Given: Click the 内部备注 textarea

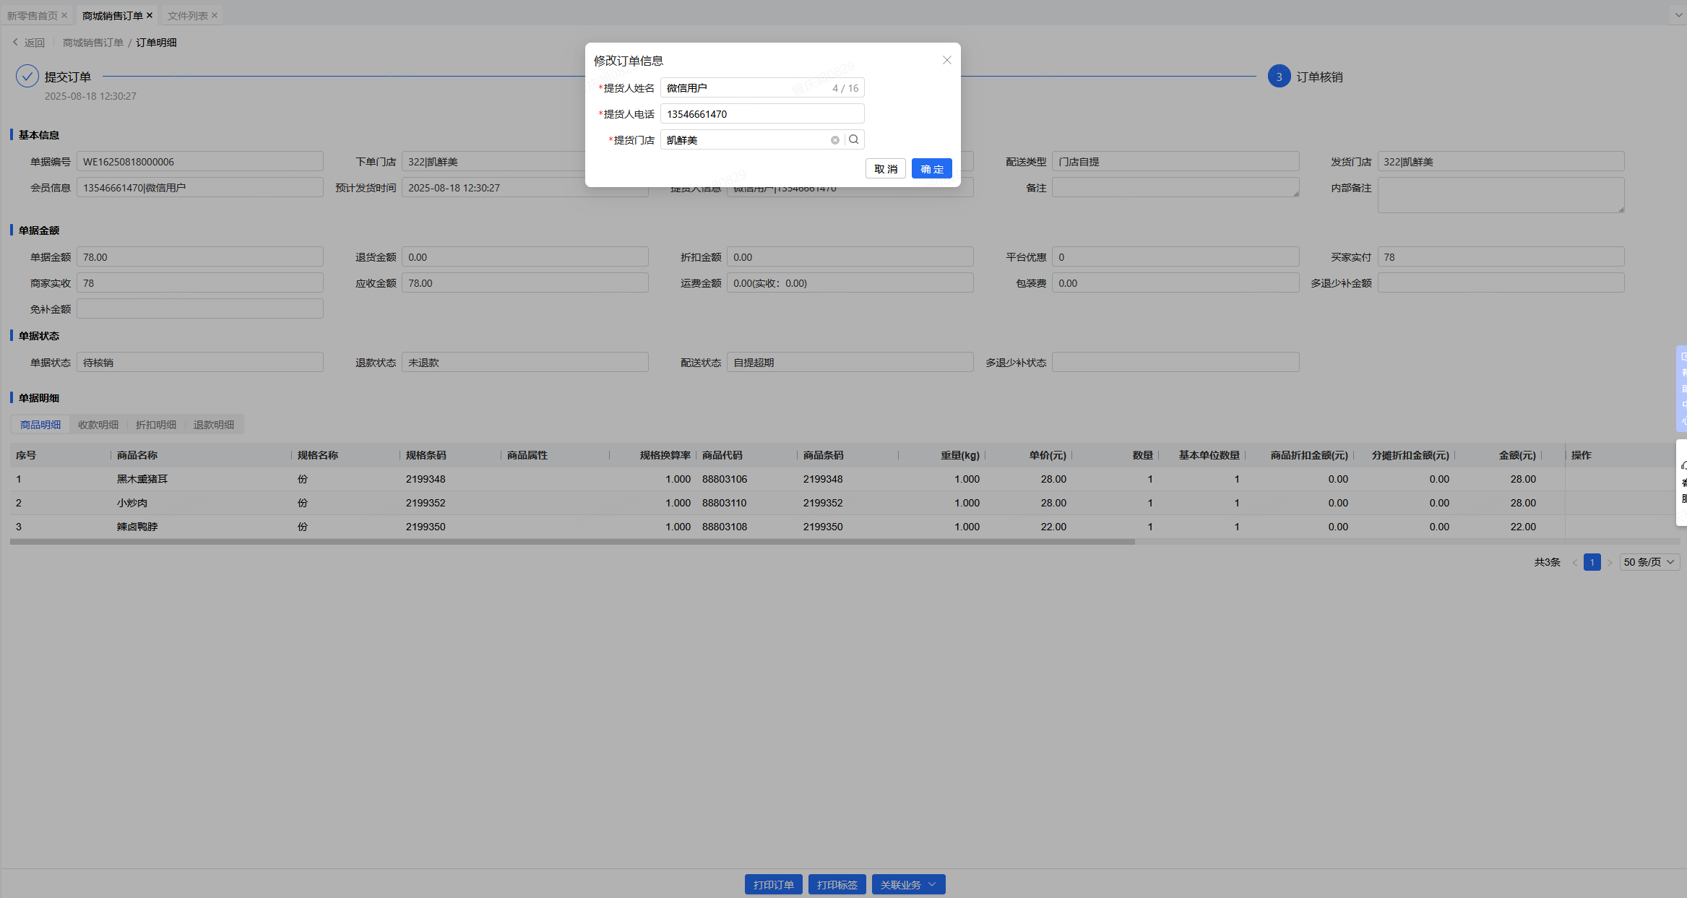Looking at the screenshot, I should pyautogui.click(x=1501, y=195).
